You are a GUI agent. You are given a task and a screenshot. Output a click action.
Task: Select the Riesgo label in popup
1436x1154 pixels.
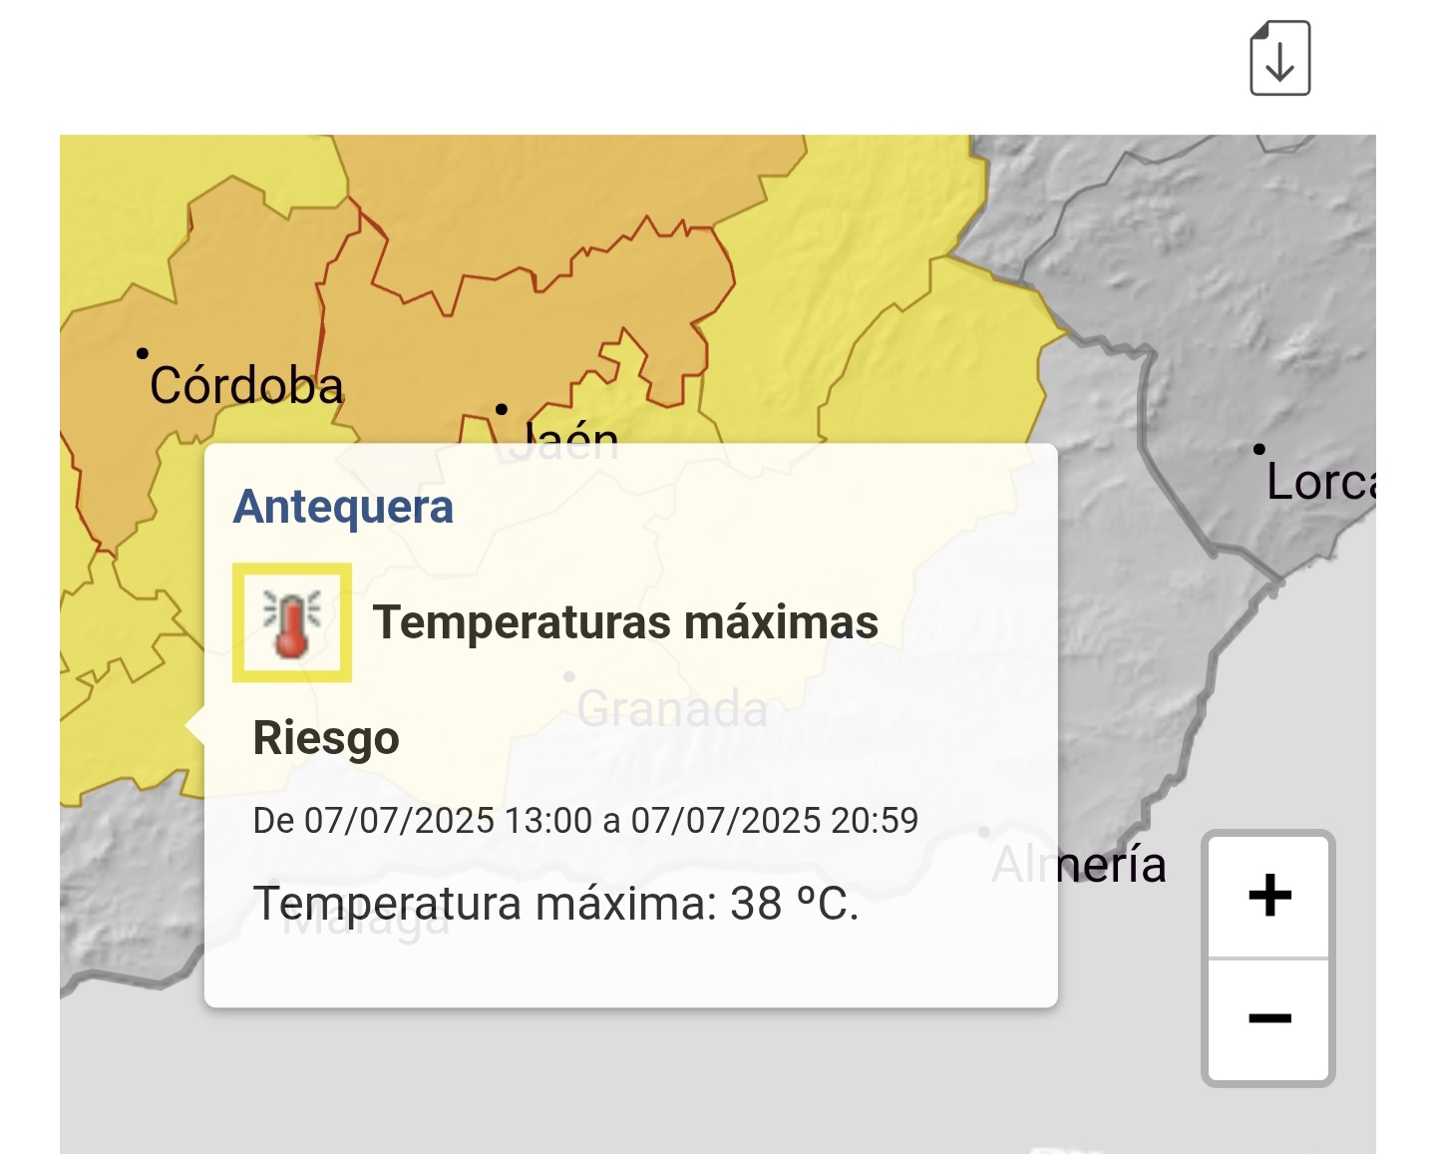coord(326,738)
